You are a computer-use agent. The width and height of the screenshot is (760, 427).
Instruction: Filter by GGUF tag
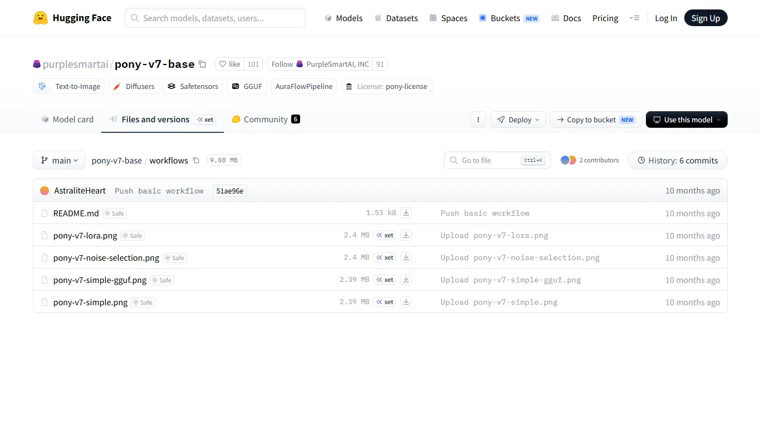point(247,86)
